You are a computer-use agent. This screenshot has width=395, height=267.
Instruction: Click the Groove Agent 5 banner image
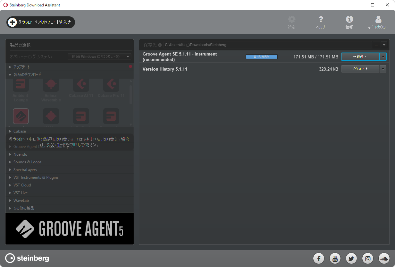pos(70,228)
